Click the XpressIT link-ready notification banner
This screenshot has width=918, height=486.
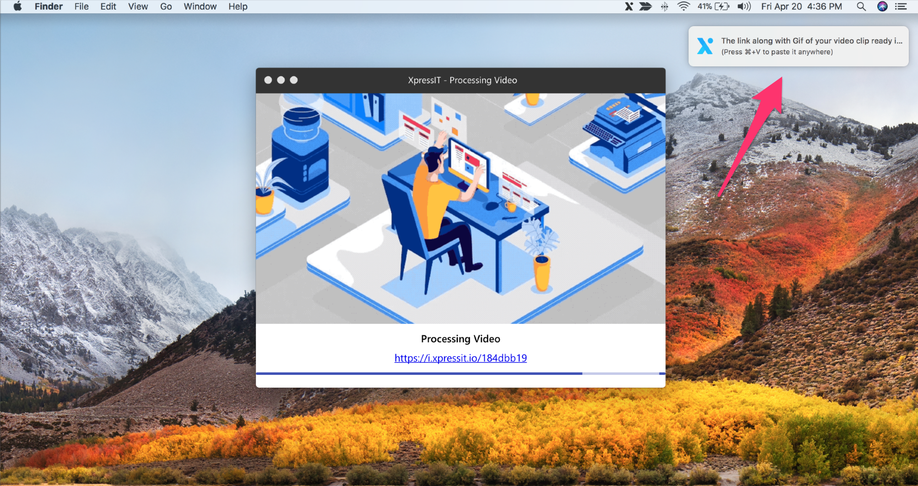[799, 46]
